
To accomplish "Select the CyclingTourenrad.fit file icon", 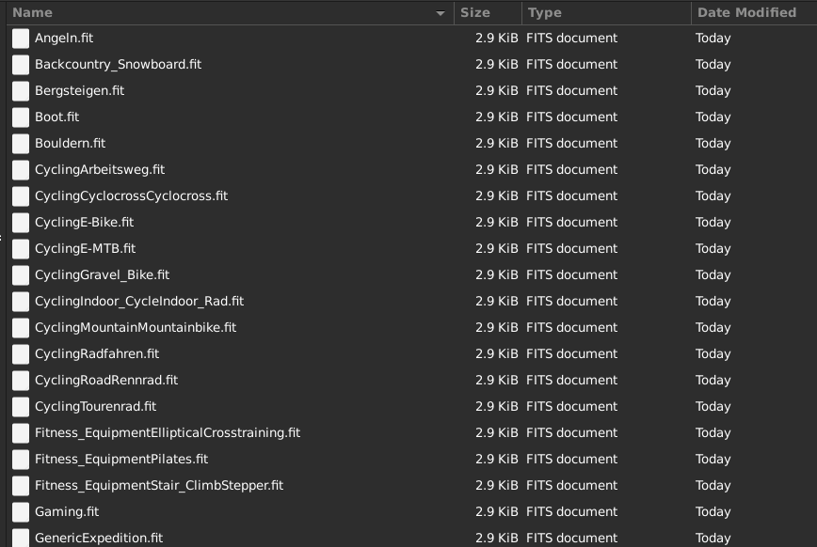I will pos(21,407).
